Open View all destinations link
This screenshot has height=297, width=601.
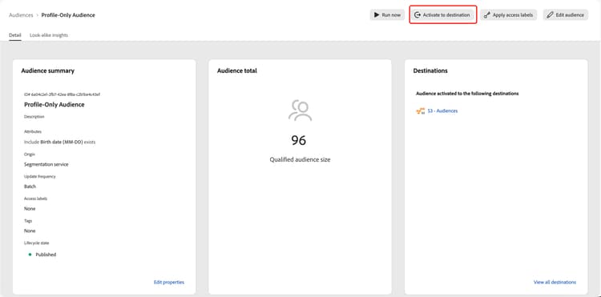tap(555, 283)
